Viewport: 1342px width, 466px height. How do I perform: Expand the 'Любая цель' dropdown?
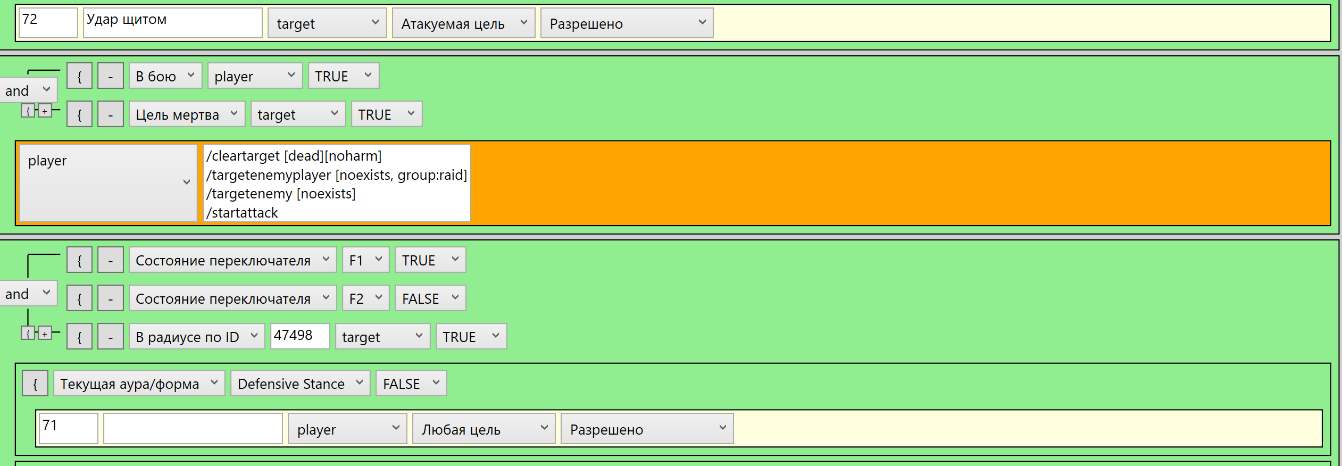(483, 429)
